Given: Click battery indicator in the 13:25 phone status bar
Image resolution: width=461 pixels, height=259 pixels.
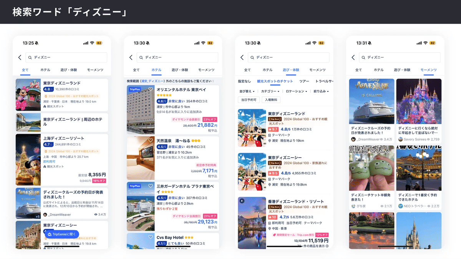Looking at the screenshot, I should 99,43.
